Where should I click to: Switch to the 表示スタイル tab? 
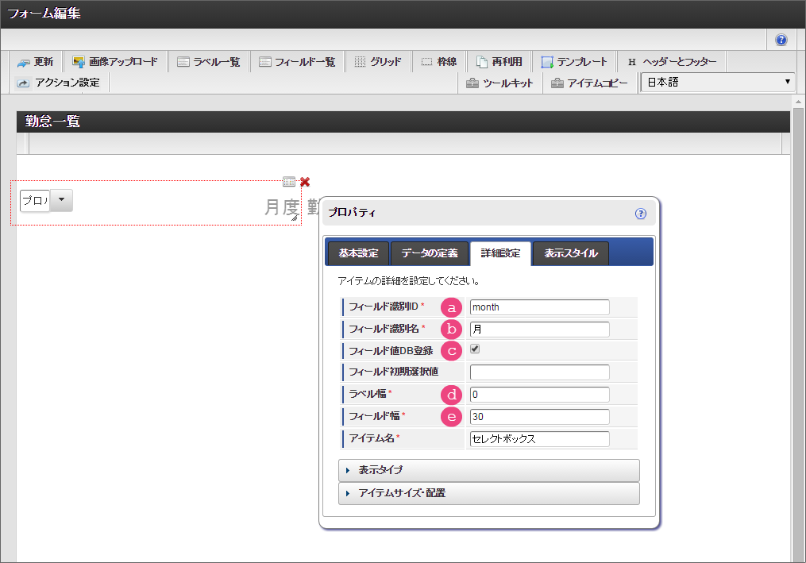[570, 253]
